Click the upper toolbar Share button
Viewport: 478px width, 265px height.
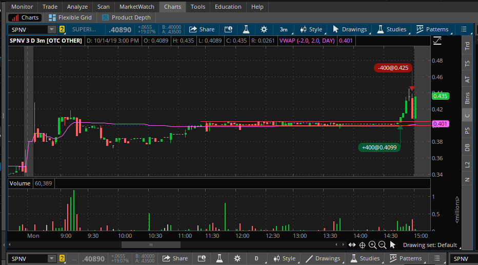click(x=202, y=30)
